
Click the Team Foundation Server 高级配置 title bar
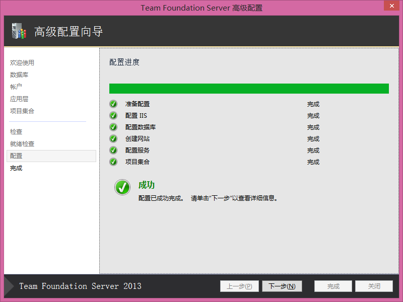(201, 8)
